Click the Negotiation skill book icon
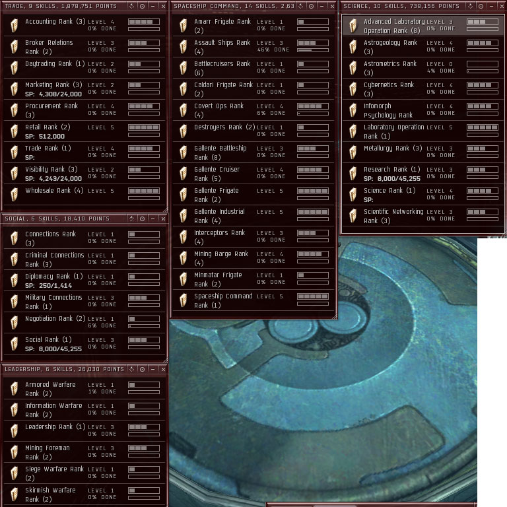Image resolution: width=507 pixels, height=507 pixels. [x=14, y=322]
